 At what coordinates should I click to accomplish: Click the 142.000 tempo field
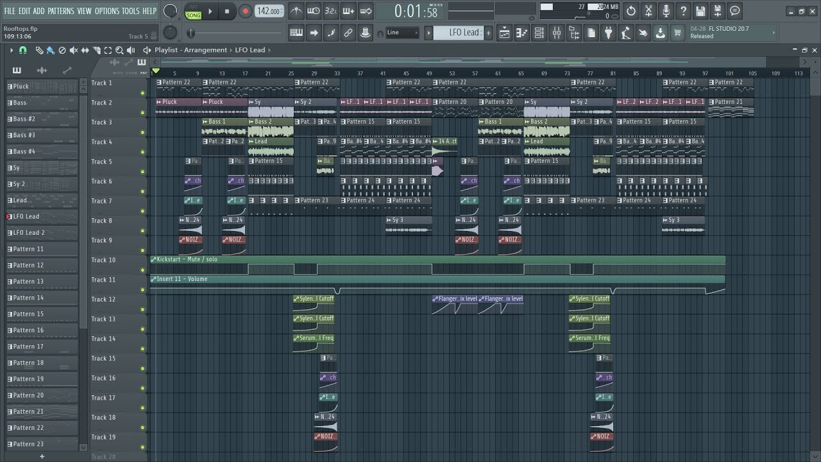pos(269,11)
